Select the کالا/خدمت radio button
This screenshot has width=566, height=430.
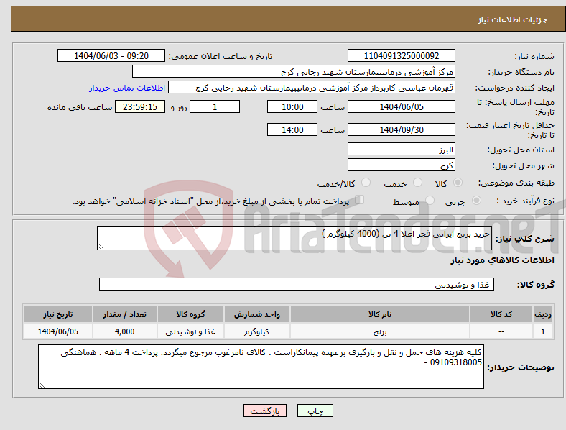tap(366, 183)
